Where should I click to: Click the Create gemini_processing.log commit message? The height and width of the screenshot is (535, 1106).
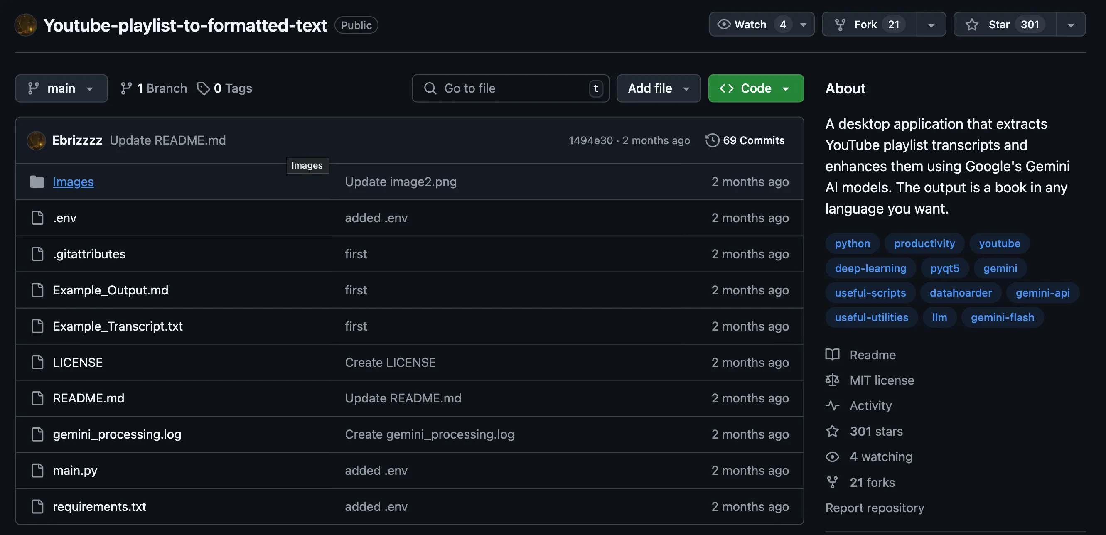click(x=430, y=434)
